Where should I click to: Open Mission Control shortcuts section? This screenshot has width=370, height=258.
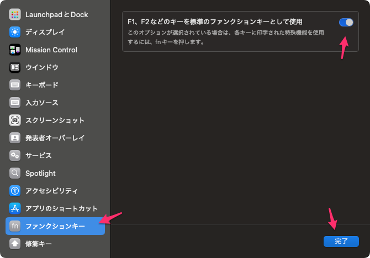51,50
